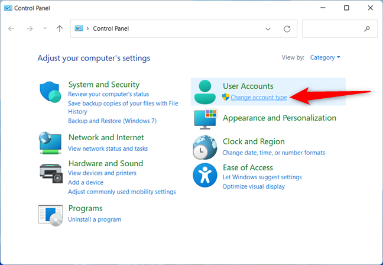Click Let Windows suggest settings
Image resolution: width=383 pixels, height=265 pixels.
click(262, 177)
